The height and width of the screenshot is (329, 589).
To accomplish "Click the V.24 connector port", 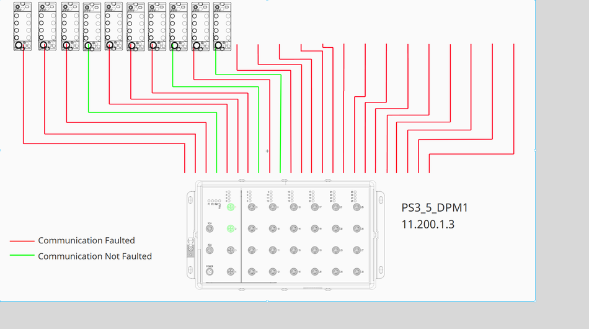I will coord(210,229).
